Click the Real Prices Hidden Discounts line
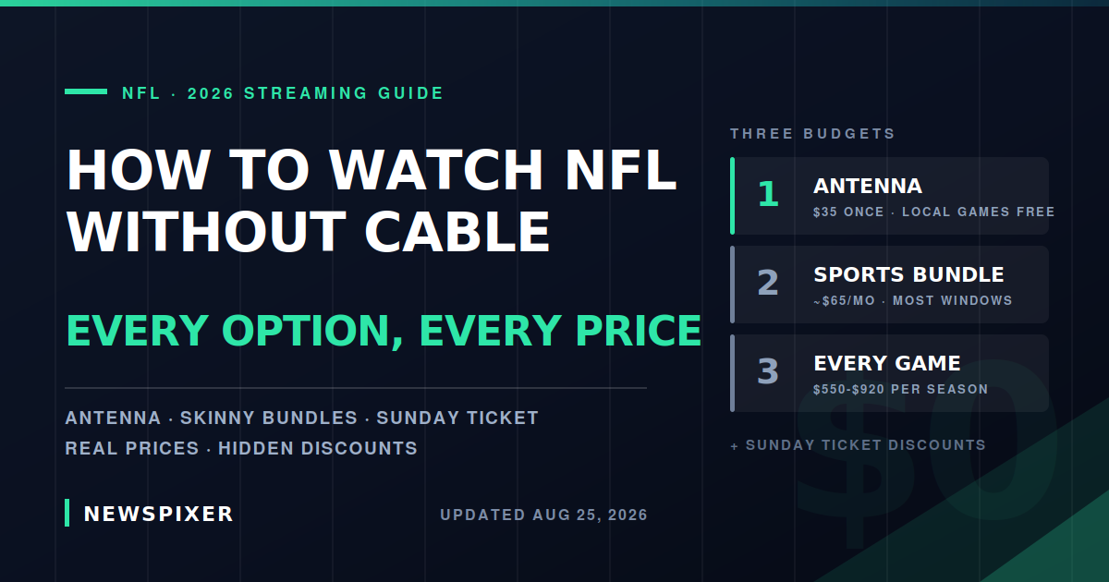 point(241,449)
